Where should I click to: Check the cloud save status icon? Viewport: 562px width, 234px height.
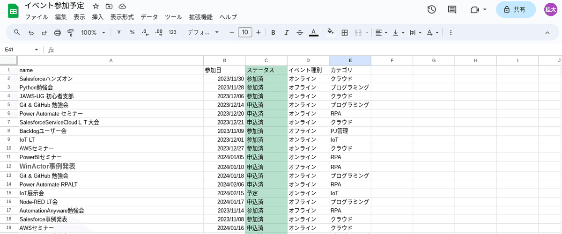[122, 6]
